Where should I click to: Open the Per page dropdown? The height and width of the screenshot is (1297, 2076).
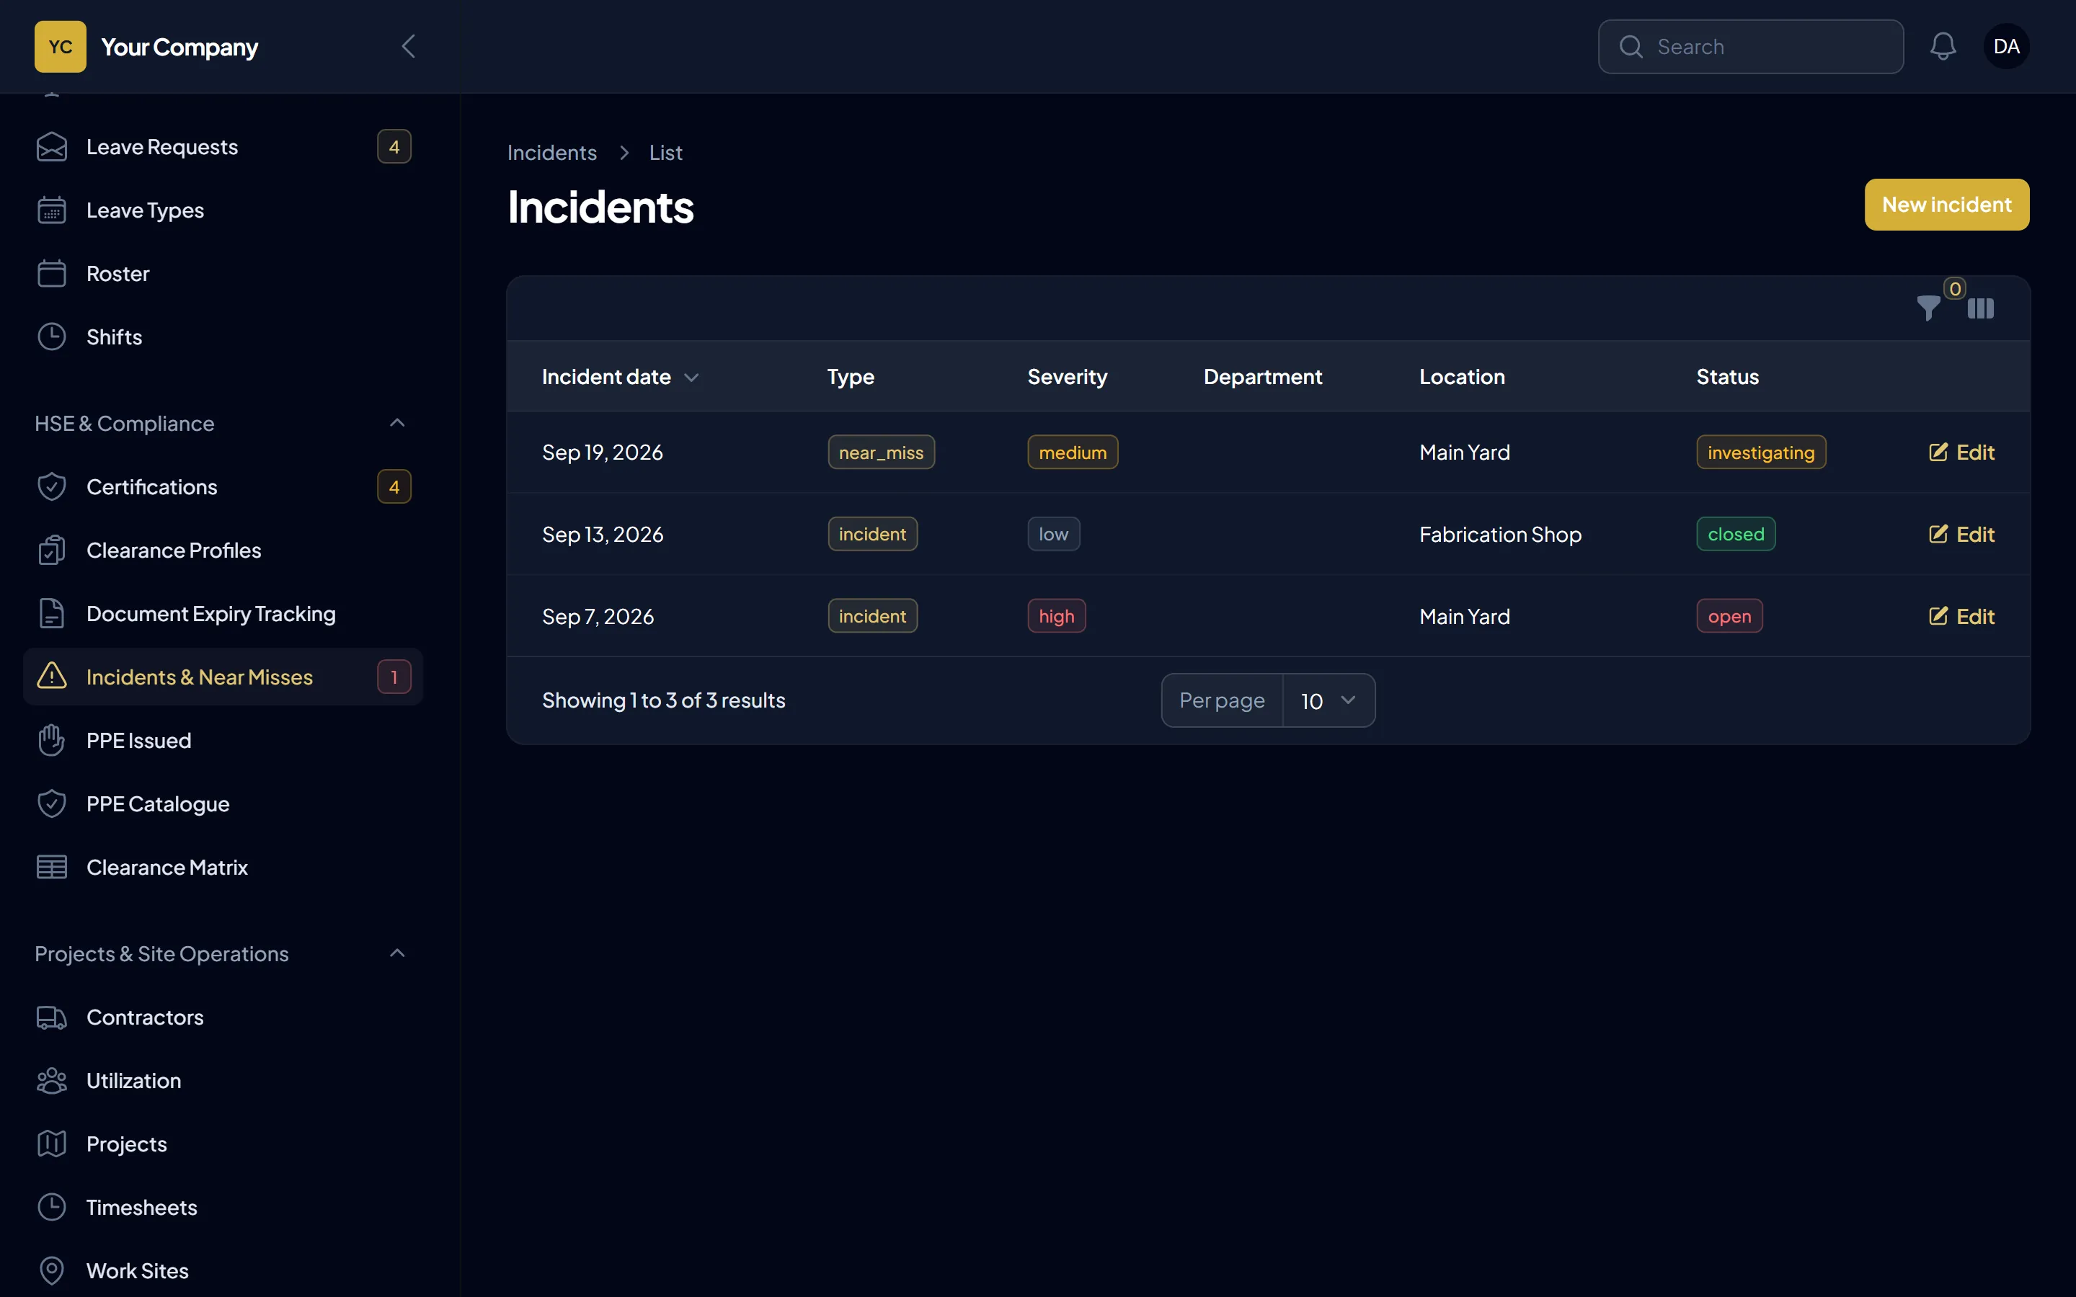tap(1328, 701)
